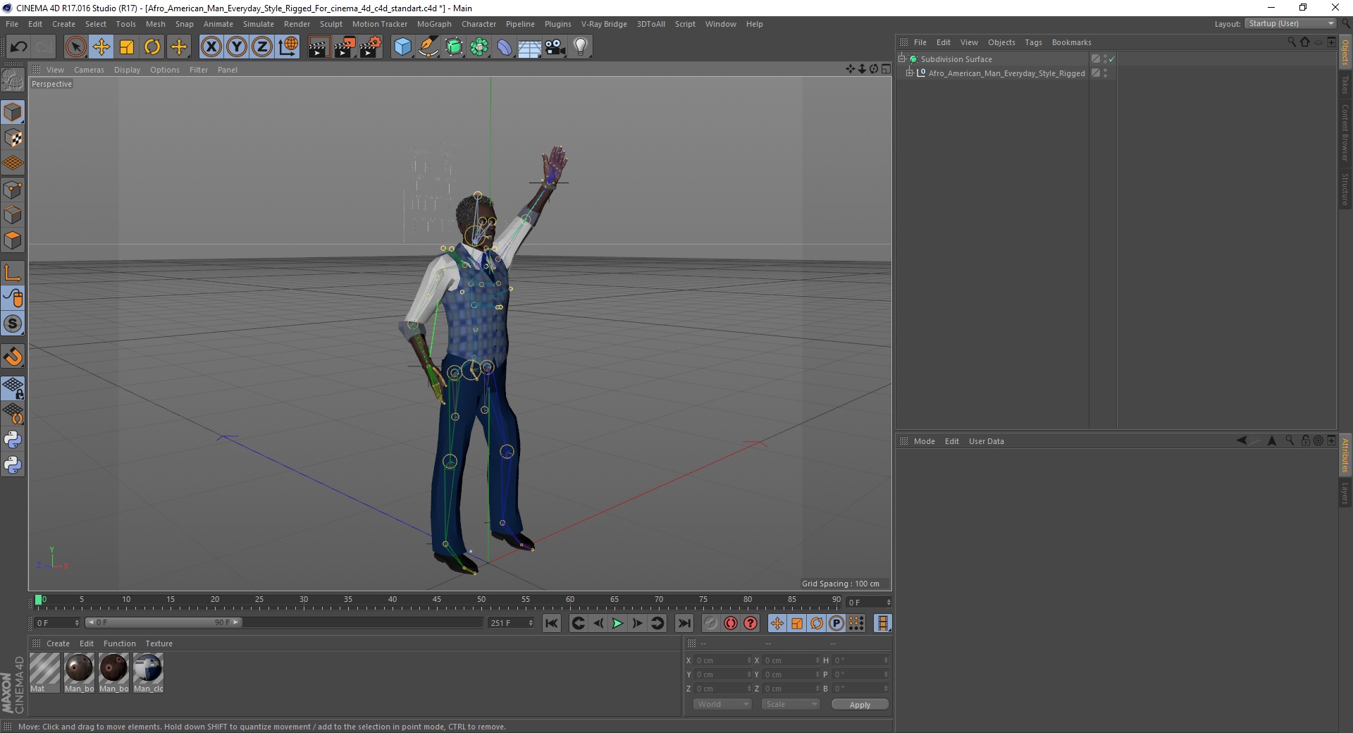Open Object Manager Tags menu
This screenshot has width=1353, height=733.
tap(1033, 42)
